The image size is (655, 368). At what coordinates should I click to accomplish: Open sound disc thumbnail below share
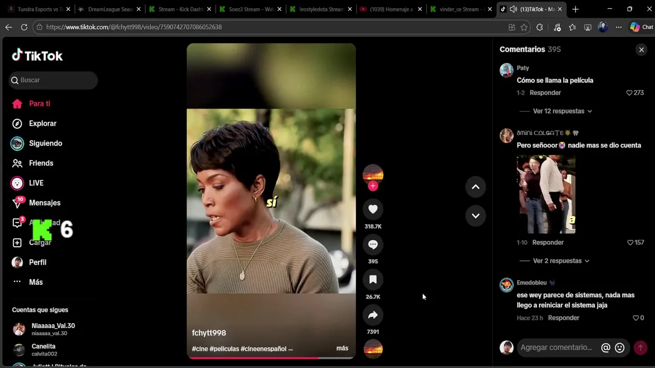pos(373,349)
